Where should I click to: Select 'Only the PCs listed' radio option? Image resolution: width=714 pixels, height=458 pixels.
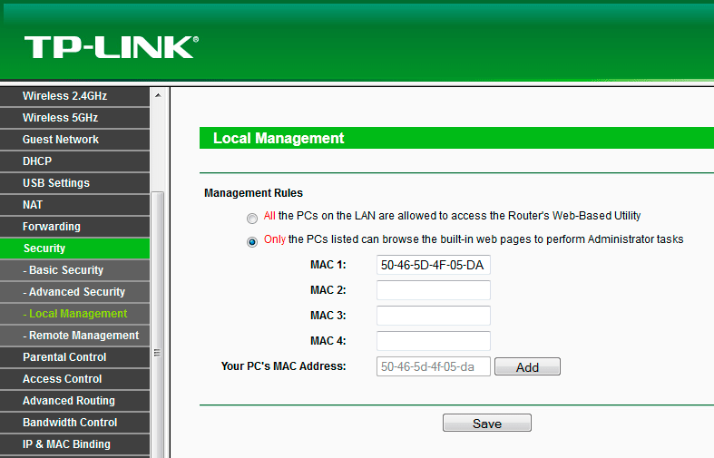point(251,241)
